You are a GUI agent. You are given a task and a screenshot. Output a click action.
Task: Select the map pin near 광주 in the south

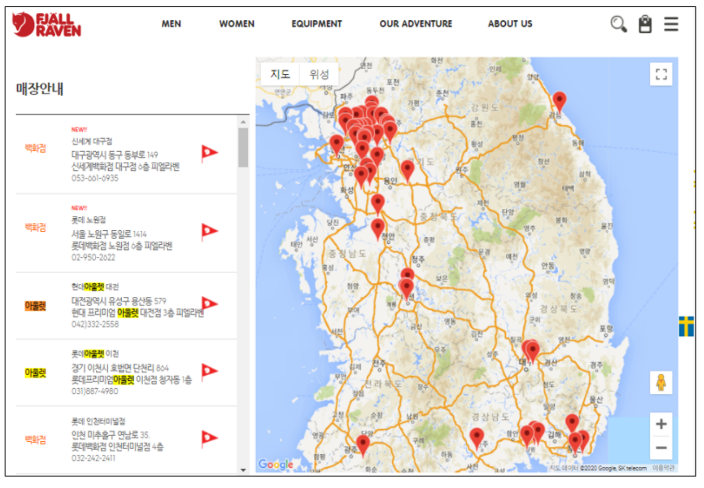tap(363, 446)
